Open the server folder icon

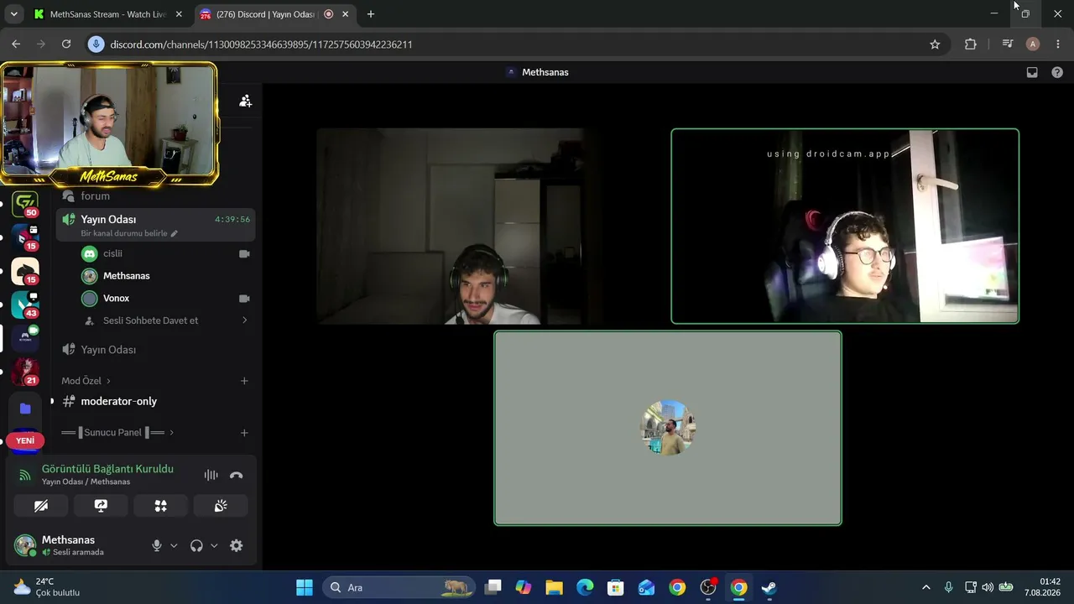tap(25, 409)
